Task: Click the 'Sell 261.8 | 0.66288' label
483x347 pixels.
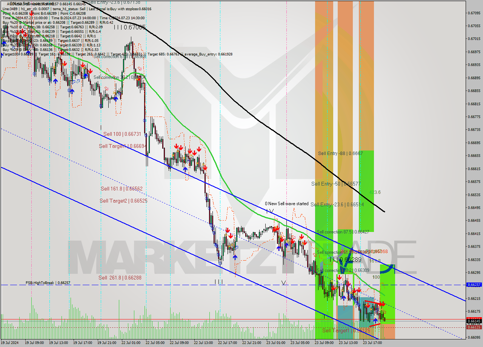Action: coord(120,278)
